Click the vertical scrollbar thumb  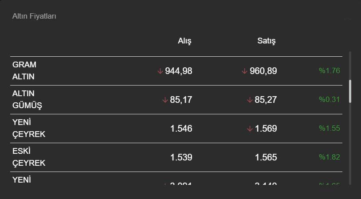(350, 91)
